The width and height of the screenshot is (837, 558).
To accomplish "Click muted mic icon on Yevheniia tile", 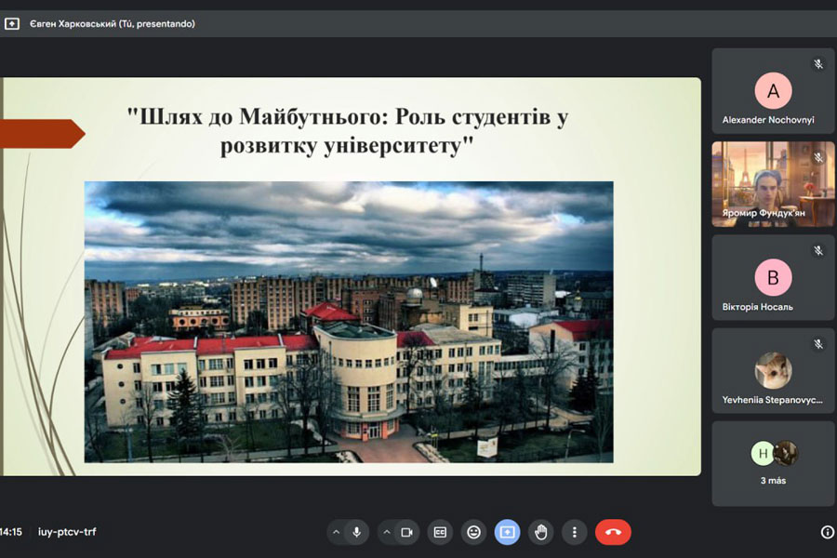I will (818, 344).
